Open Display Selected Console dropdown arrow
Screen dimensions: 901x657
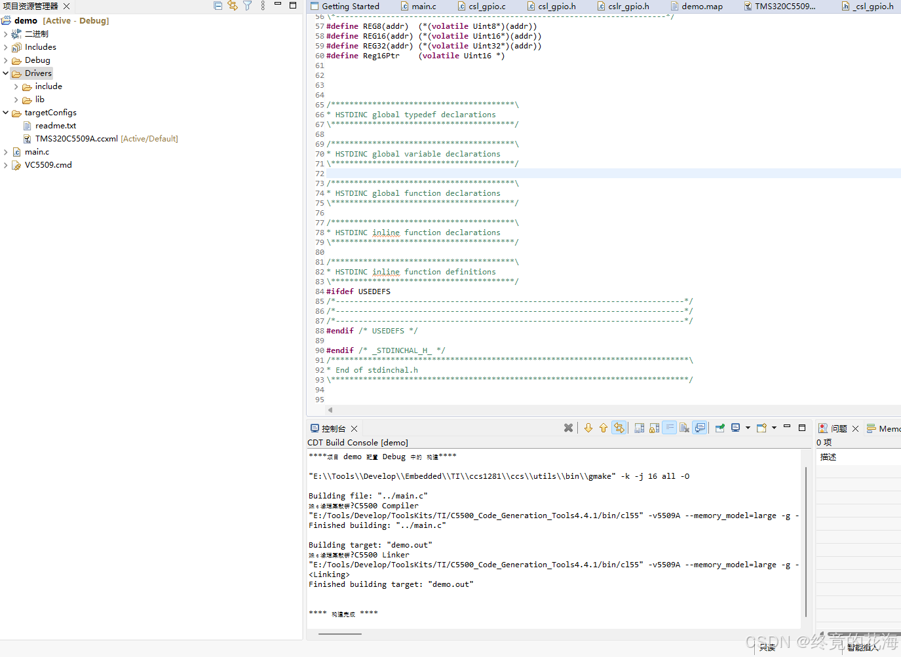[x=748, y=428]
